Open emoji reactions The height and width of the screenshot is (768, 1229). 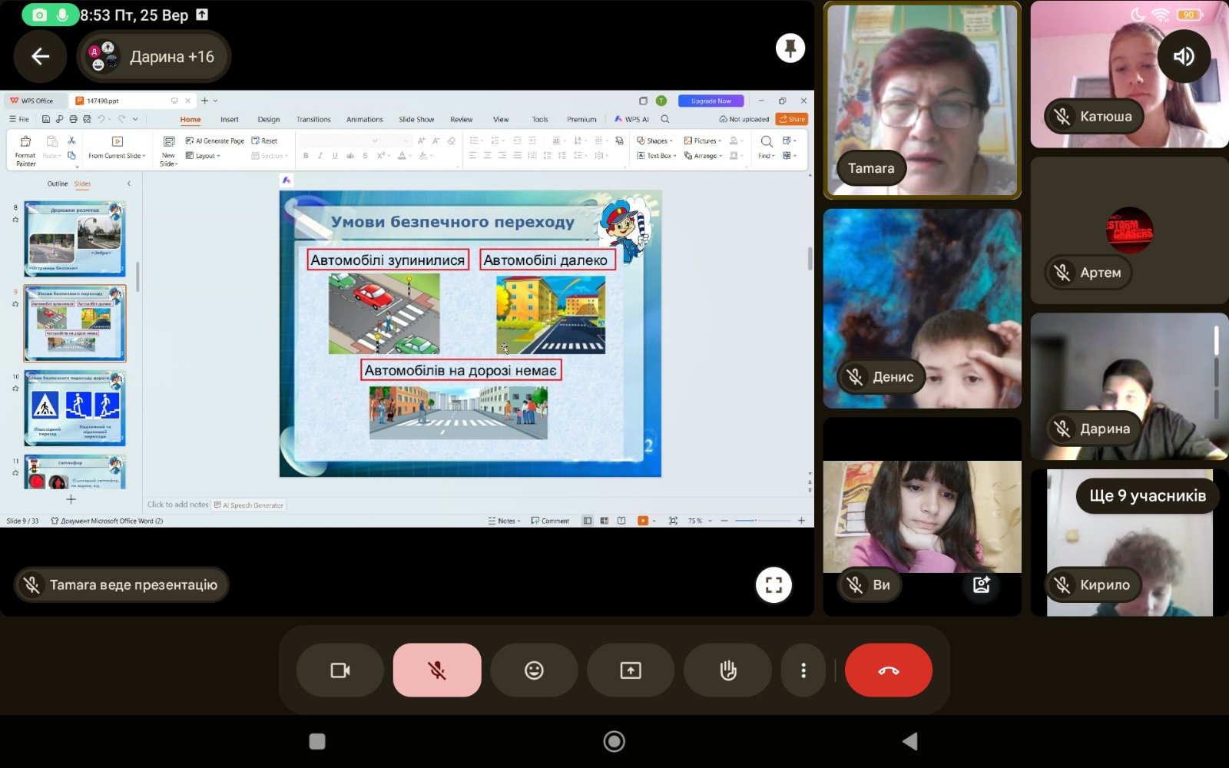(534, 670)
